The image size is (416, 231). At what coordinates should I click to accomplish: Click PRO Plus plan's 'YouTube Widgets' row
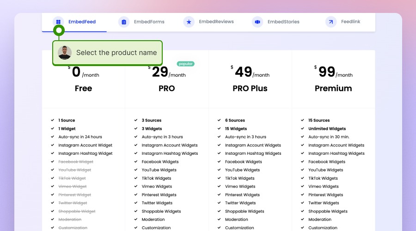239,170
